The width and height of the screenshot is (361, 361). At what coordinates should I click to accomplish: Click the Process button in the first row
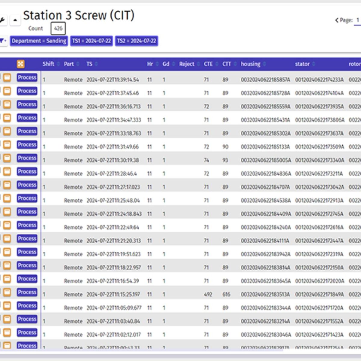(x=27, y=78)
